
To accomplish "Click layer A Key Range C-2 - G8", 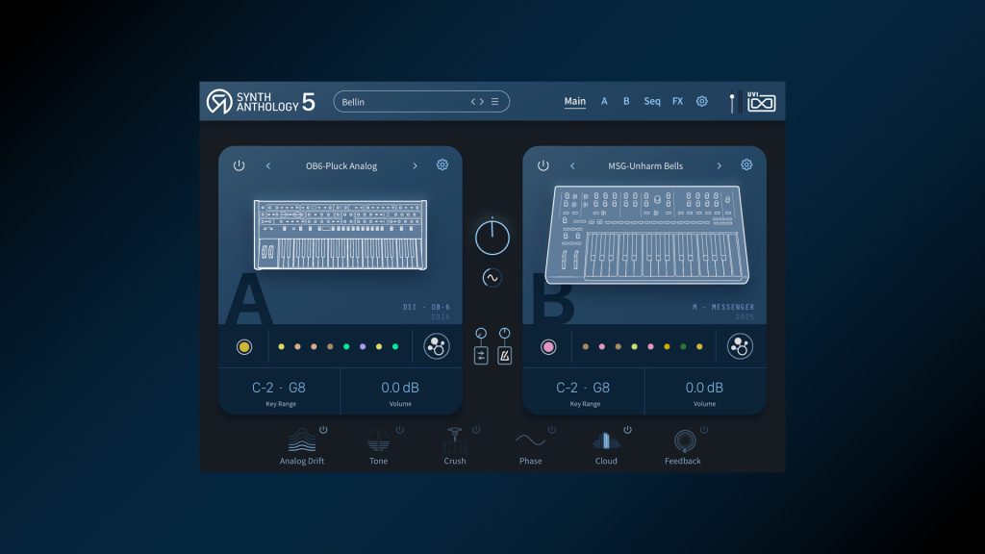I will coord(279,388).
